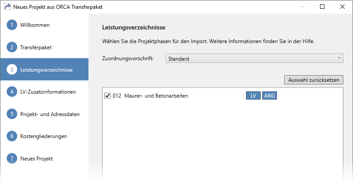The image size is (353, 182).
Task: Select the text Maurer- und Betonarbeiten
Action: coord(156,96)
